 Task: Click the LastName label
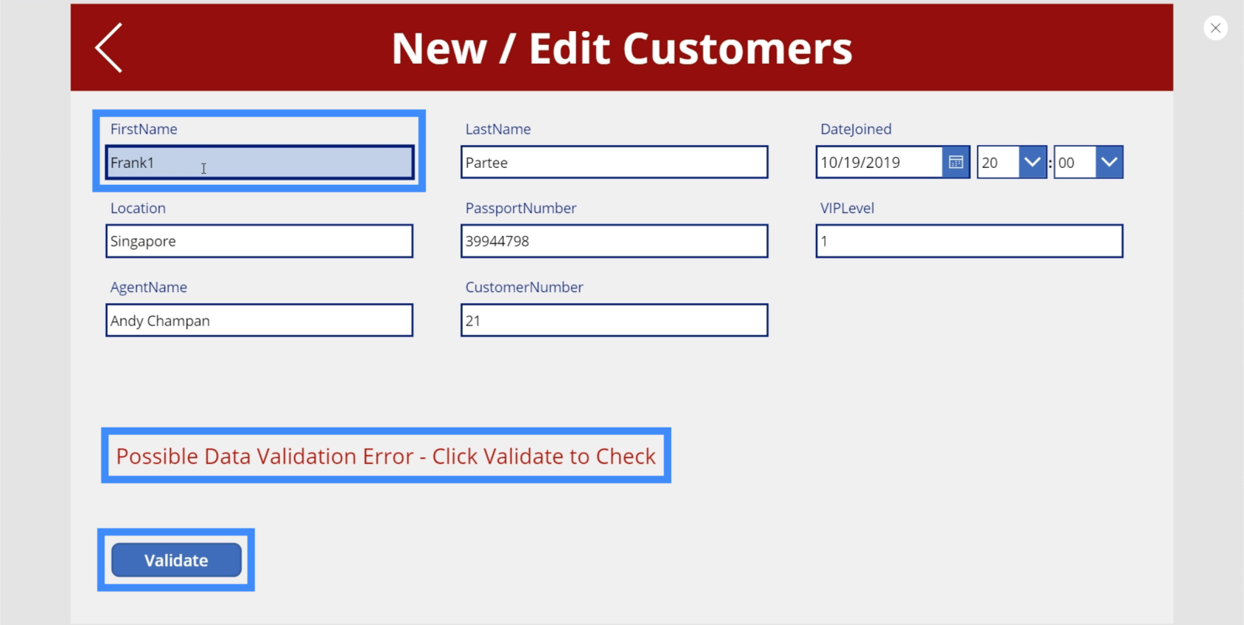coord(498,129)
